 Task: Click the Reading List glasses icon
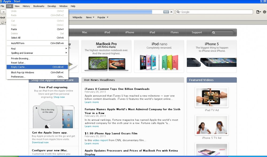point(3,18)
